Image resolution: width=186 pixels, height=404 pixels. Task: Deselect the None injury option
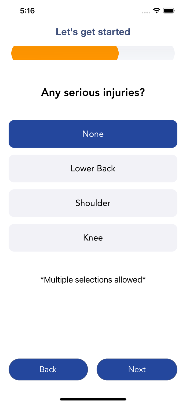[93, 134]
